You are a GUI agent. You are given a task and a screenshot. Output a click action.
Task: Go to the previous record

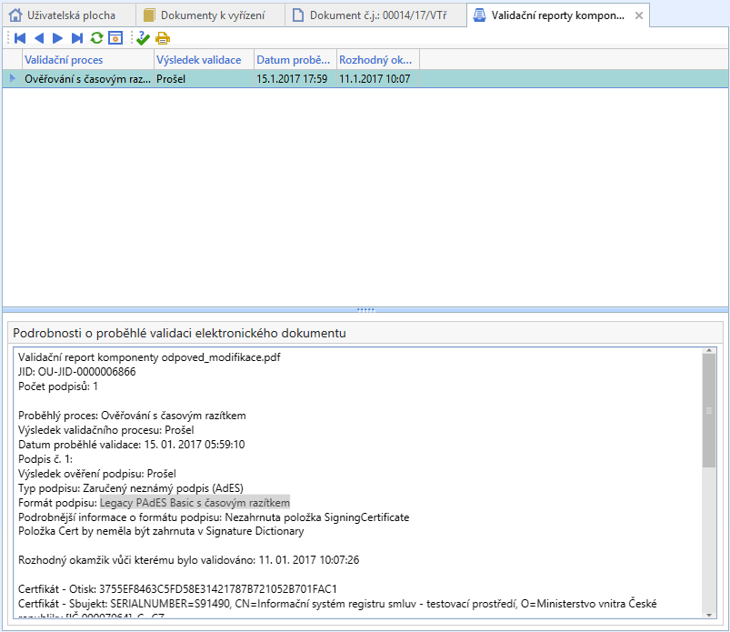point(39,38)
